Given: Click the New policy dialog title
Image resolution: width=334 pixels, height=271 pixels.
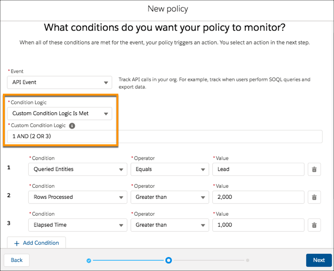Looking at the screenshot, I should [168, 9].
